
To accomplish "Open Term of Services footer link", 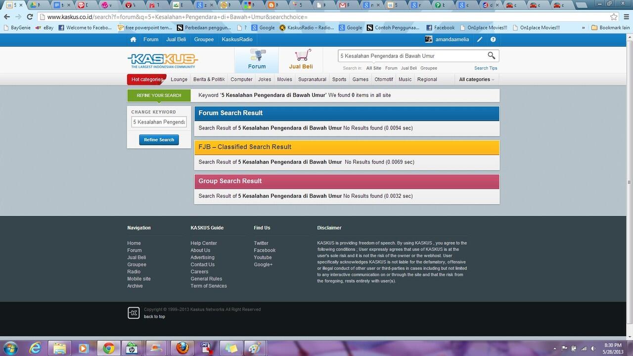I will (x=209, y=286).
